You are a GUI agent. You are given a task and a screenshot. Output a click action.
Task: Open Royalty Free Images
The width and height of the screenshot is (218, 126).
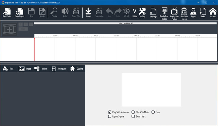point(164,14)
